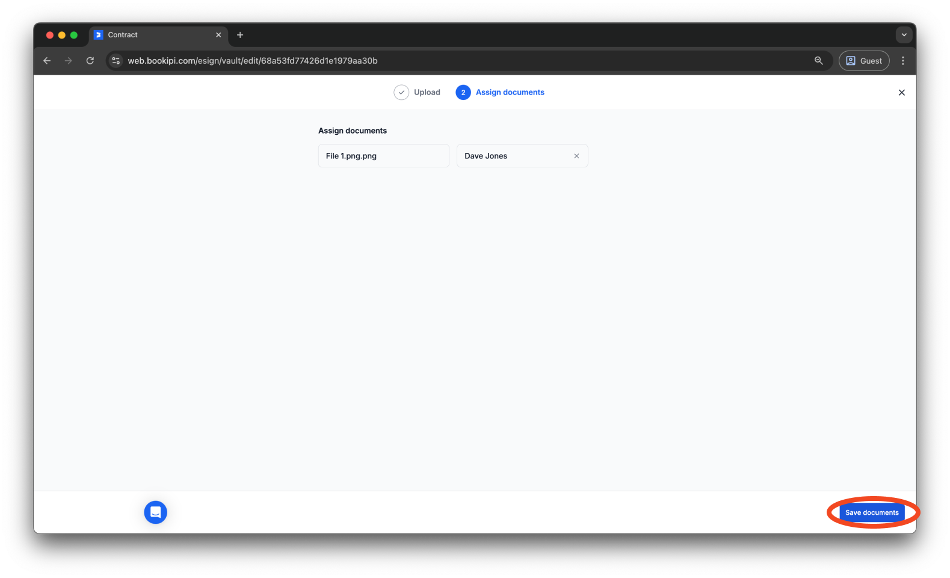Image resolution: width=950 pixels, height=578 pixels.
Task: Go back to the Upload step
Action: click(x=427, y=92)
